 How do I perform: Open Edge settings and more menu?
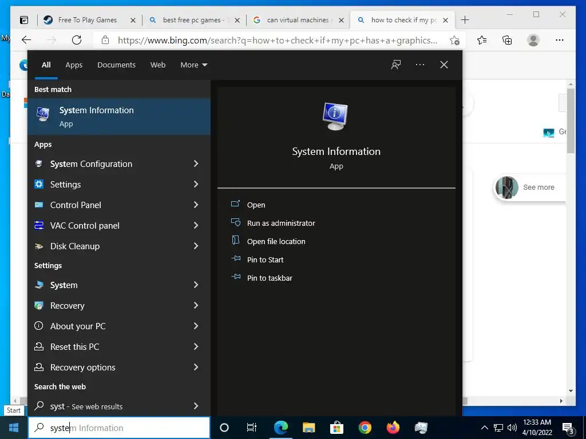click(x=560, y=40)
